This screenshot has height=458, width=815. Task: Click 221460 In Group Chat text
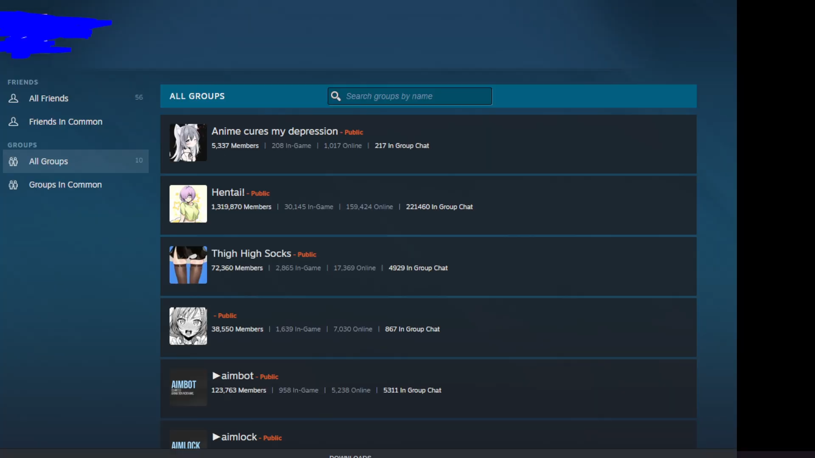439,207
